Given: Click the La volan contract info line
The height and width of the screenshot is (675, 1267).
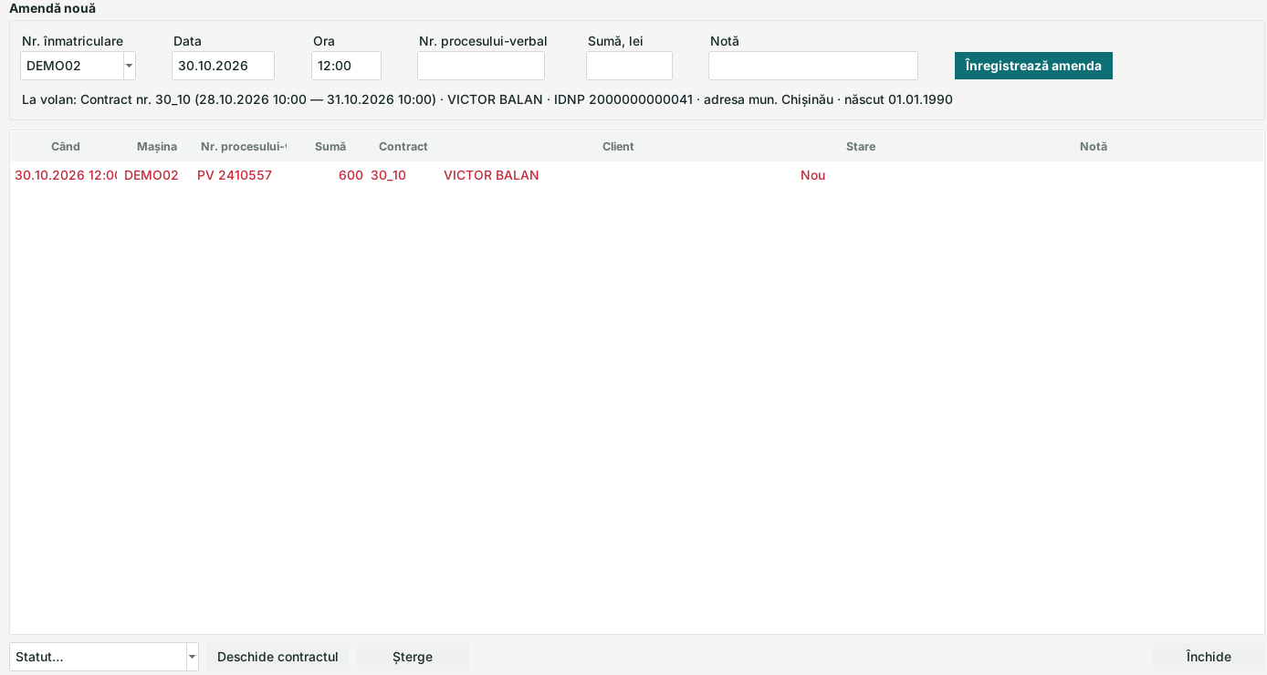Looking at the screenshot, I should pos(487,99).
